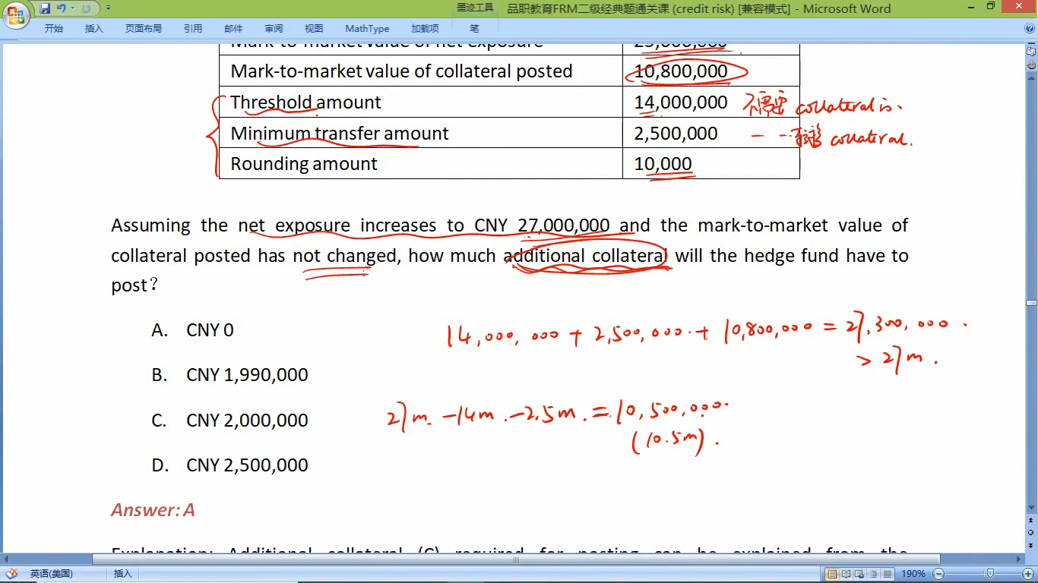1038x583 pixels.
Task: Click the 英语(美国) language indicator
Action: point(52,574)
